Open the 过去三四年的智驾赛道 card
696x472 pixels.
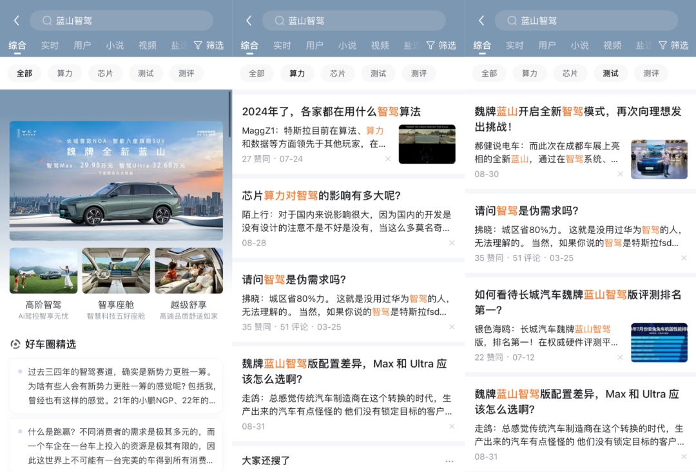(116, 386)
